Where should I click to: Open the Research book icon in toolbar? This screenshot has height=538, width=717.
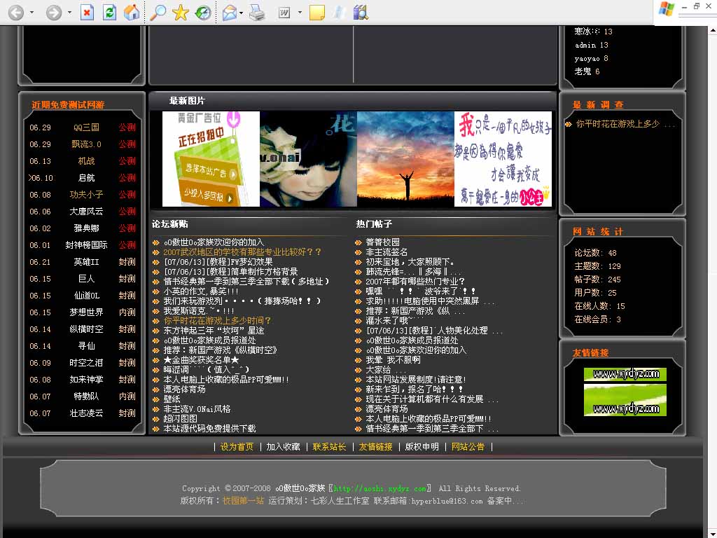(x=361, y=13)
